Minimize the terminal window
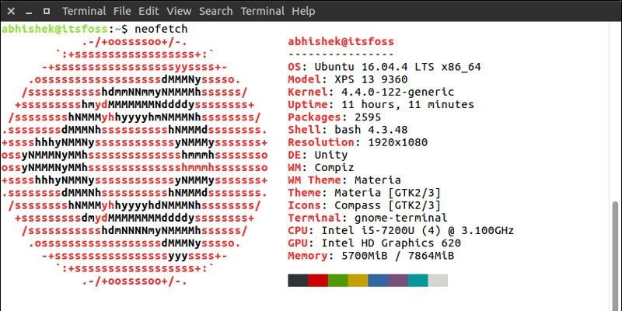 (27, 11)
